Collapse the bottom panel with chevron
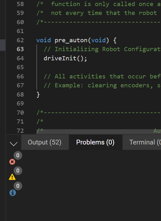Viewport: 161px width, 221px height. [x=14, y=144]
